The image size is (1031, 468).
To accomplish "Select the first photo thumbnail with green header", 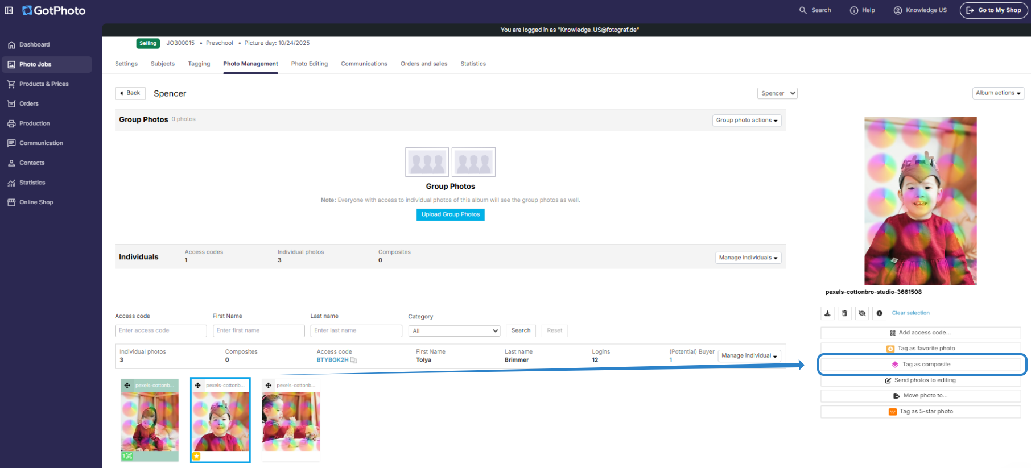I will click(150, 421).
